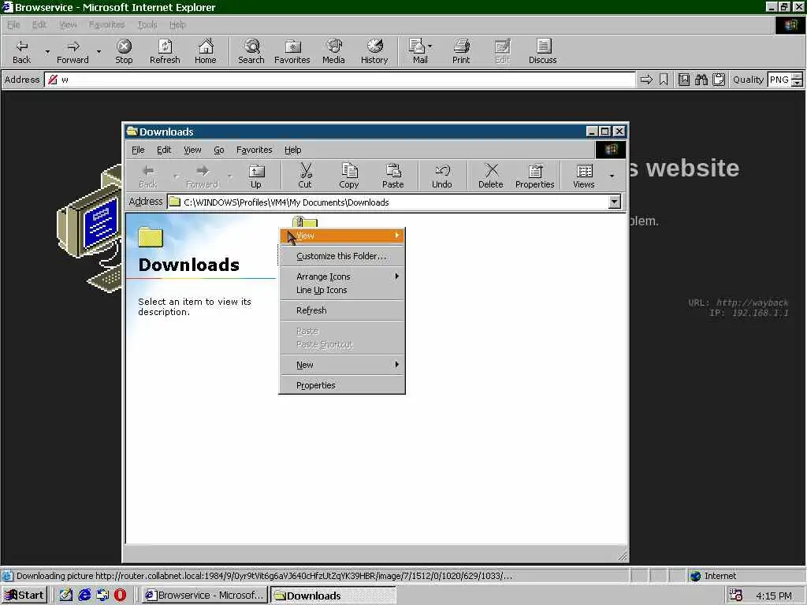Increase Quality value with up stepper

coord(797,76)
